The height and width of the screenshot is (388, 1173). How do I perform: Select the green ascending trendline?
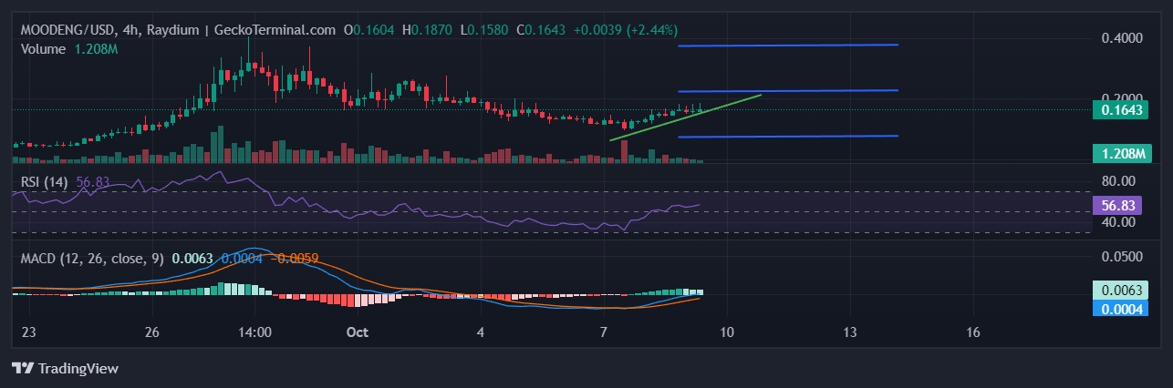[x=684, y=117]
